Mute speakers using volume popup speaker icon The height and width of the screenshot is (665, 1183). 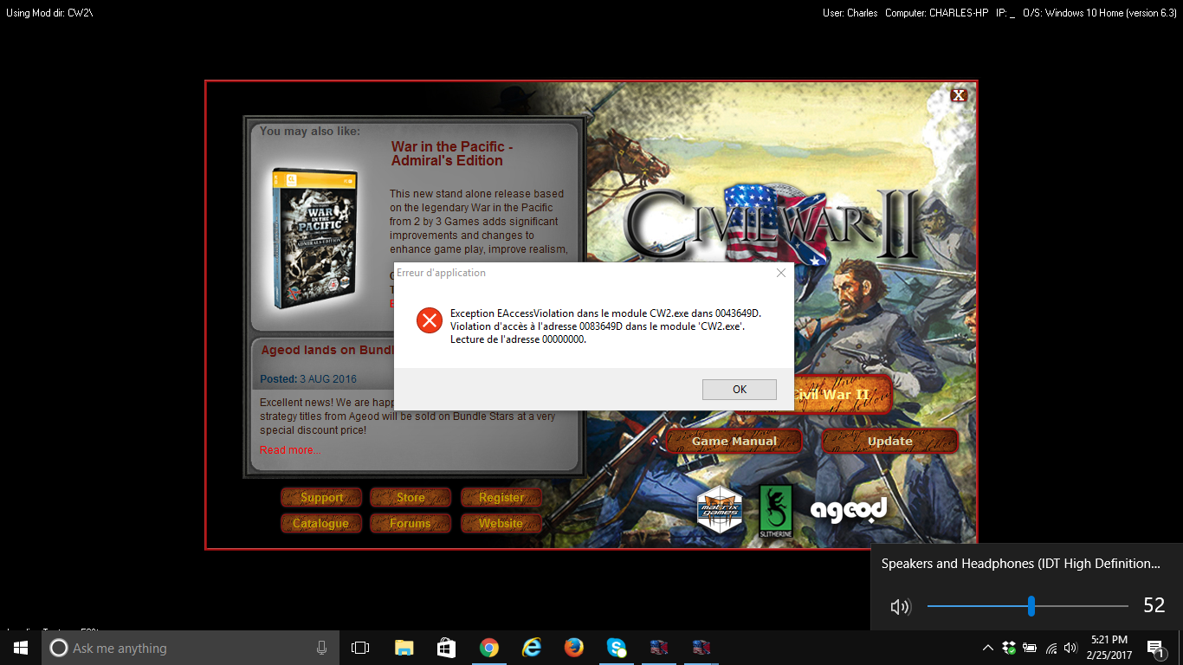[x=900, y=606]
